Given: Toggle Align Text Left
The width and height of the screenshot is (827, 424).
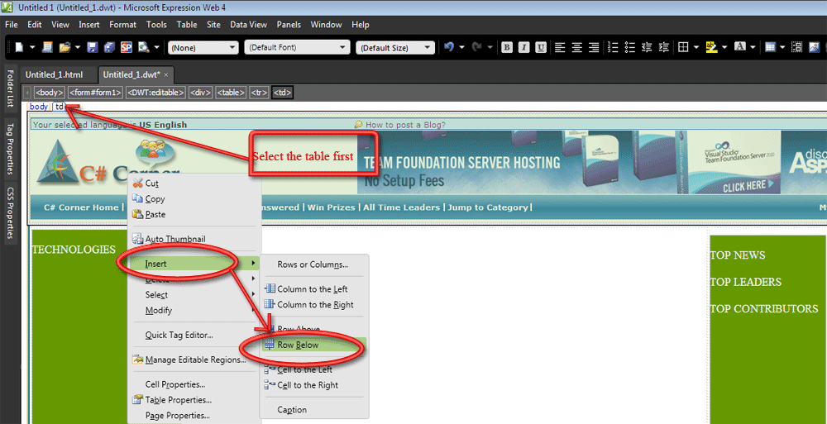Looking at the screenshot, I should 560,47.
